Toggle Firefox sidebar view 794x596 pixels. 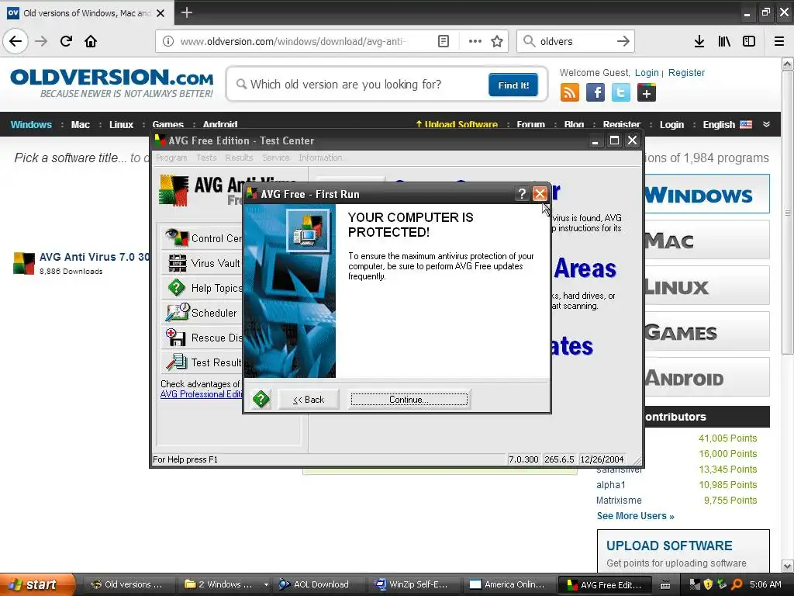[749, 41]
